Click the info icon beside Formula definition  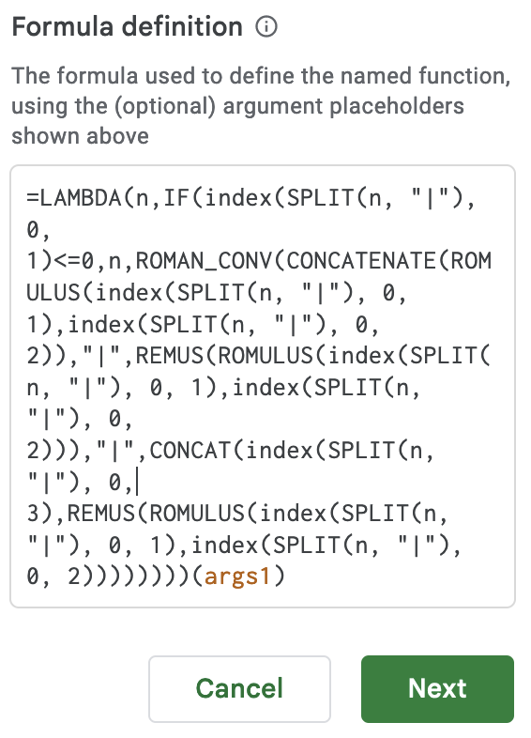[x=266, y=27]
